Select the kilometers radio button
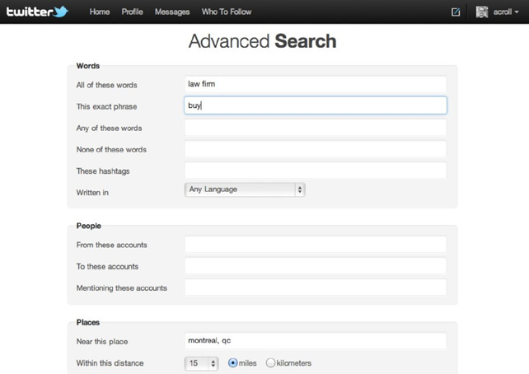The width and height of the screenshot is (529, 374). coord(270,362)
